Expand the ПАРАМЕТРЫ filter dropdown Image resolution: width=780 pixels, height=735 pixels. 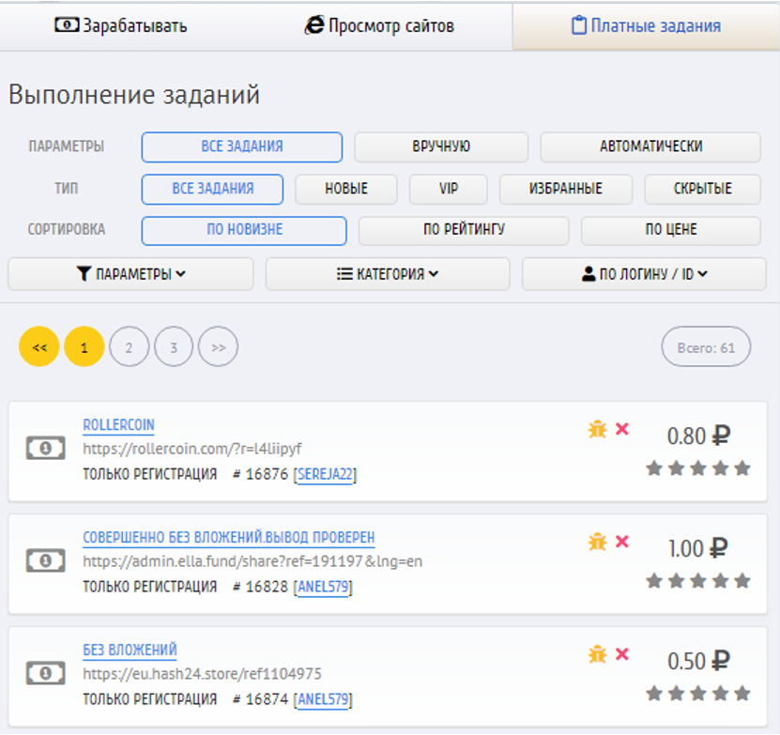pyautogui.click(x=130, y=274)
